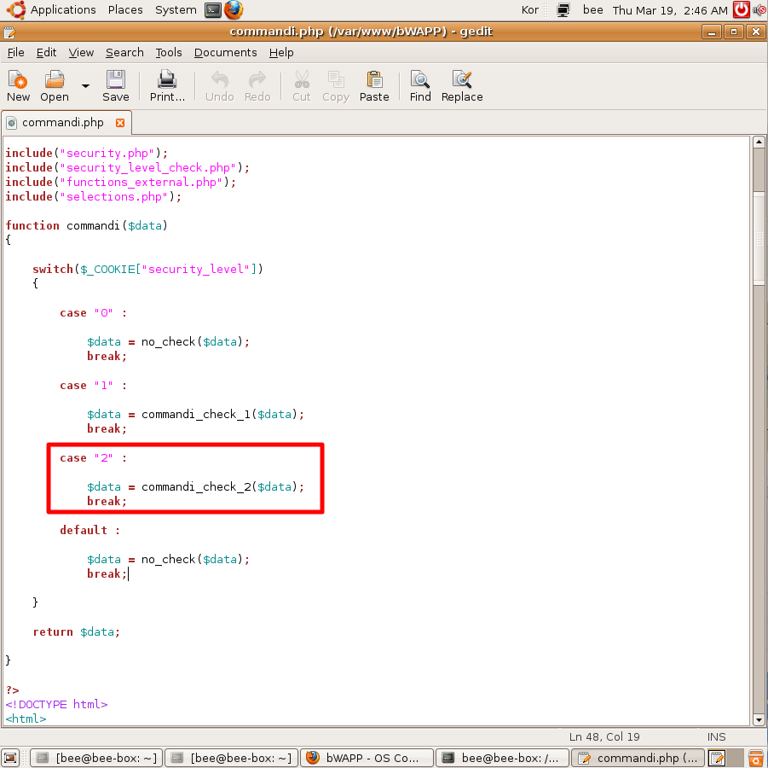Image resolution: width=768 pixels, height=768 pixels.
Task: Click the INS insert mode indicator
Action: [716, 736]
